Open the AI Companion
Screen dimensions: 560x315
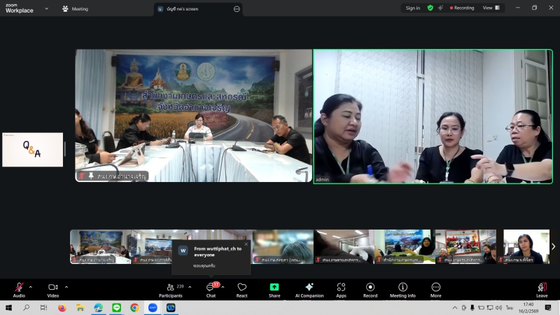309,288
